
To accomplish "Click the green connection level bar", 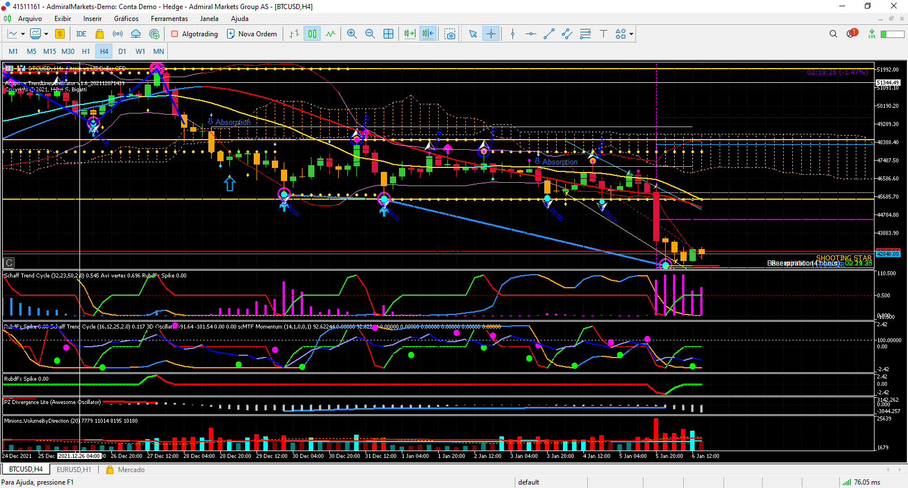I will [x=892, y=34].
